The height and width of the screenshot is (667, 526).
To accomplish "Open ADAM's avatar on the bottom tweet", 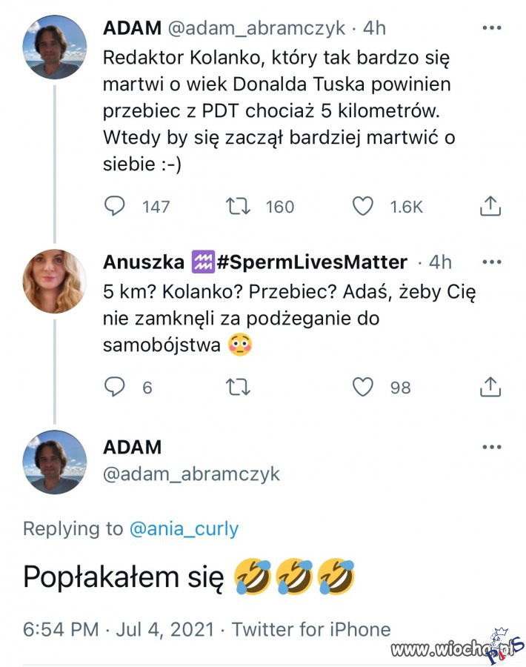I will [55, 462].
